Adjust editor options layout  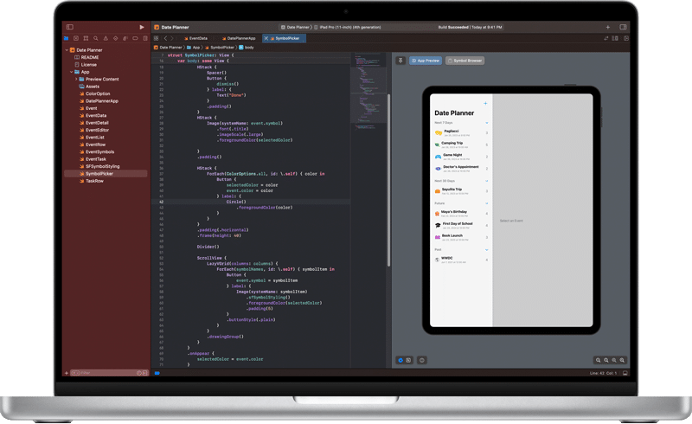point(615,38)
